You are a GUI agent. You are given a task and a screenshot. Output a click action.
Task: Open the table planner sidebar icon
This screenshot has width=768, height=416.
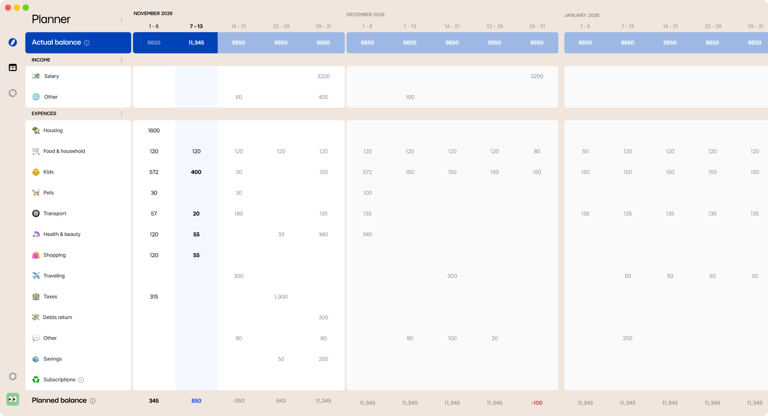tap(13, 68)
